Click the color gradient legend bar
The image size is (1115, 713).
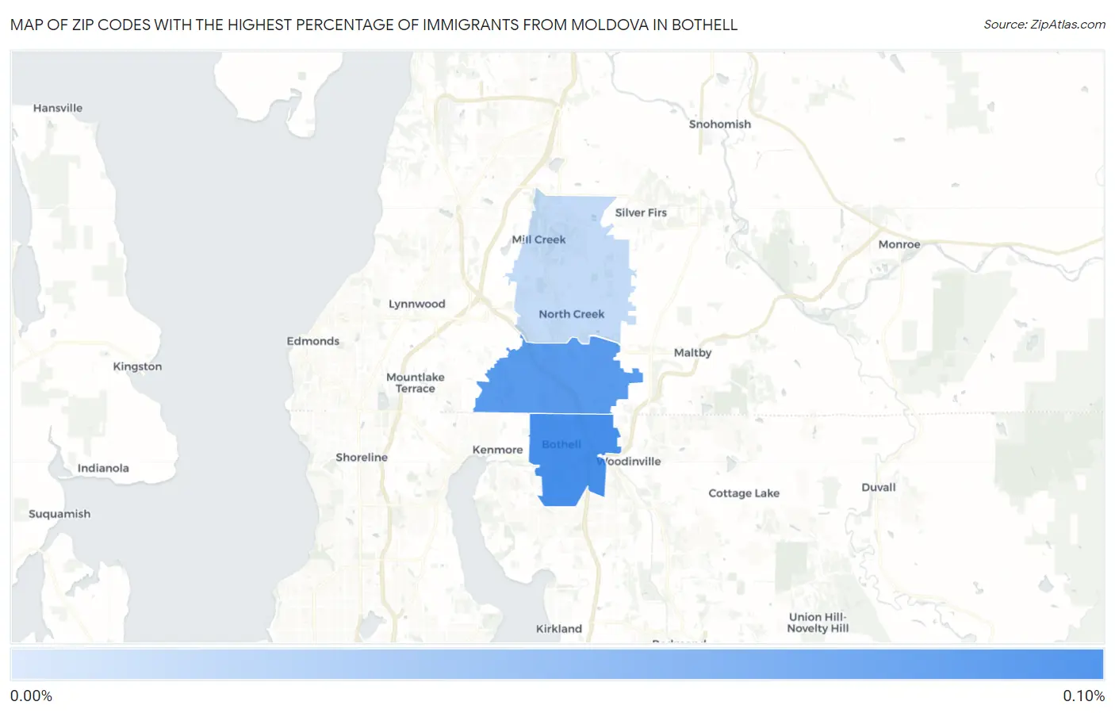[557, 664]
